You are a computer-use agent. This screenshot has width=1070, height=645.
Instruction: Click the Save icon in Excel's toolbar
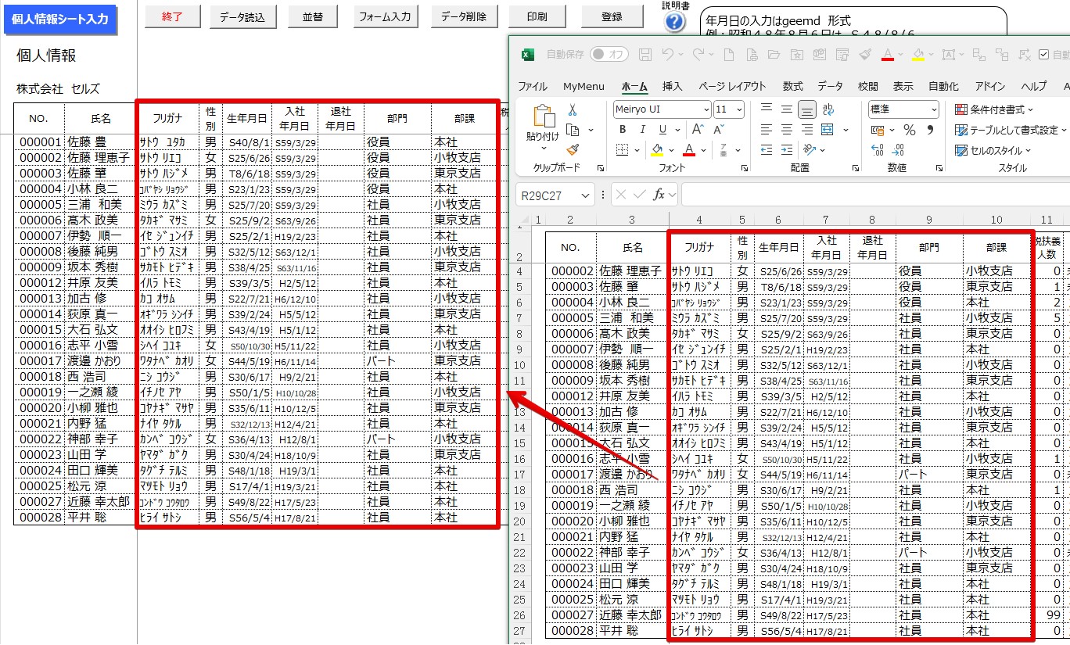coord(645,55)
